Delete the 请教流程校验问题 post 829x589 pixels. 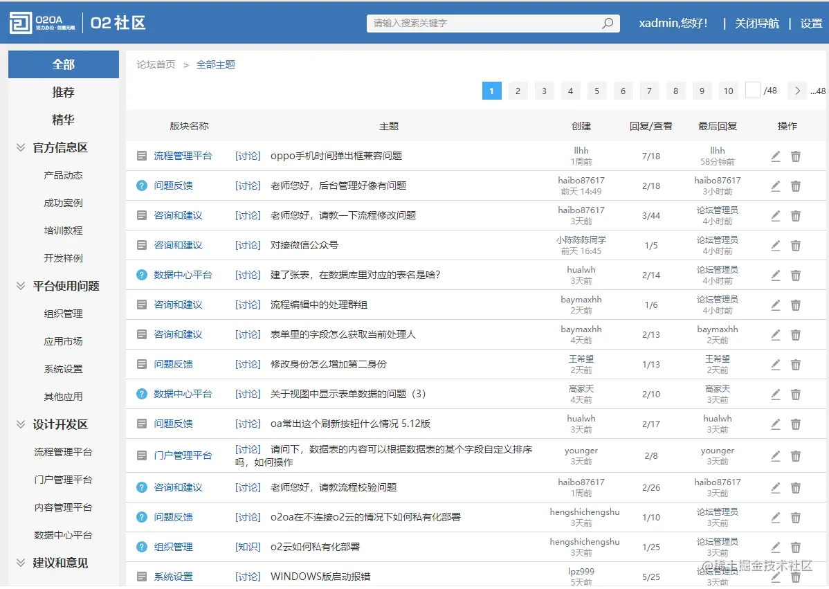[796, 487]
